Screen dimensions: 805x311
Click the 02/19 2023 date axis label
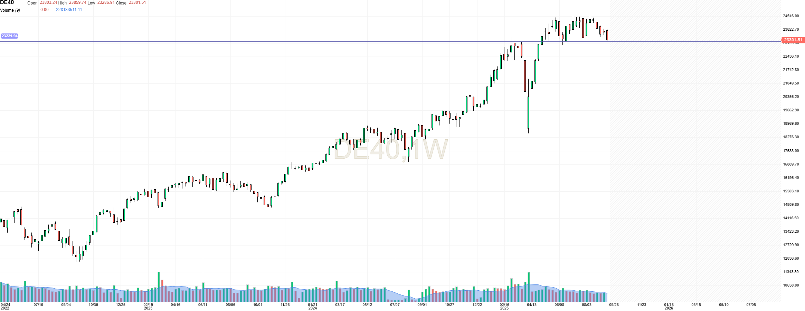pyautogui.click(x=148, y=306)
